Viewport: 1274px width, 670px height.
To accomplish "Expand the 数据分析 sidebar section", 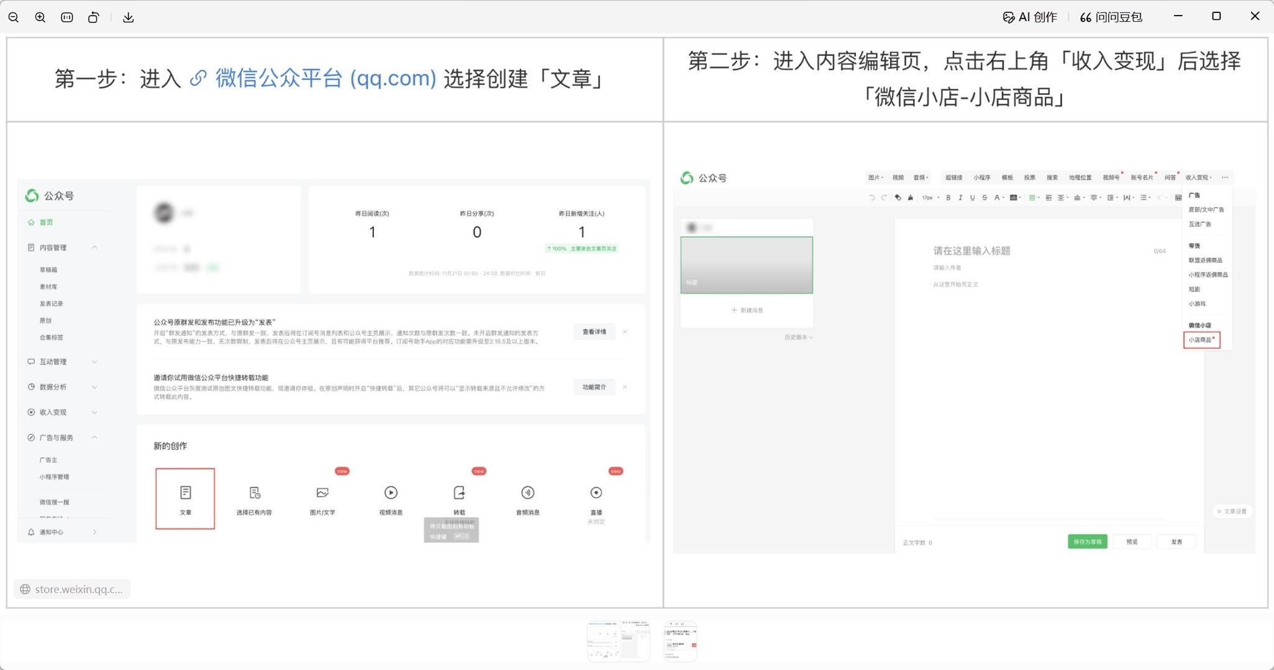I will click(94, 387).
